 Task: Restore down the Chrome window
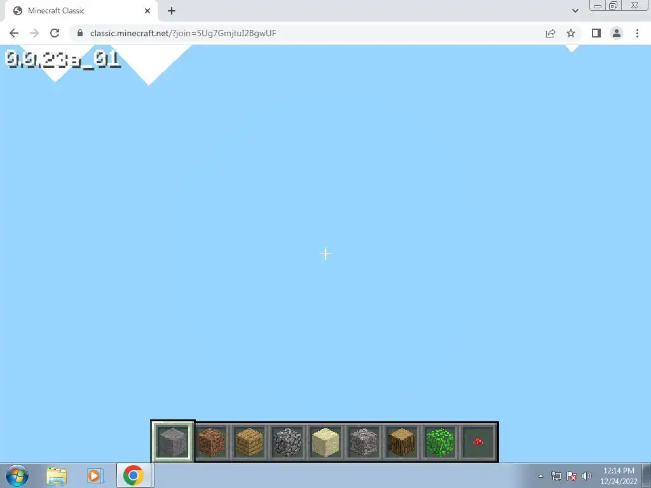click(613, 5)
